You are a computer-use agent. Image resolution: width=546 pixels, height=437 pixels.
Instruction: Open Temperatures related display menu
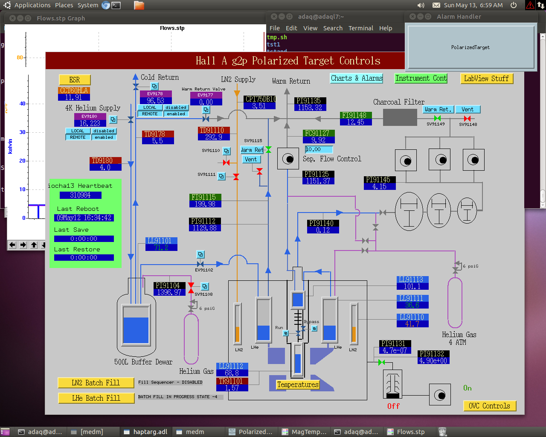pos(298,385)
